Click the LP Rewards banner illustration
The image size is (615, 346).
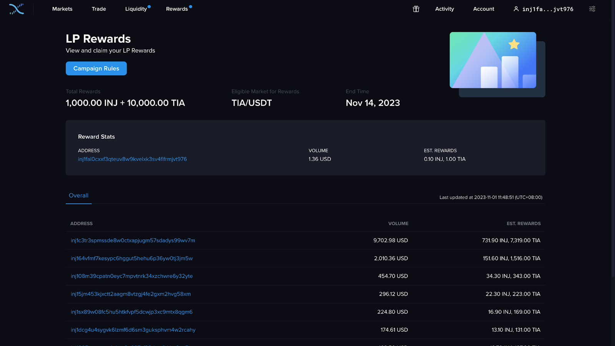497,64
